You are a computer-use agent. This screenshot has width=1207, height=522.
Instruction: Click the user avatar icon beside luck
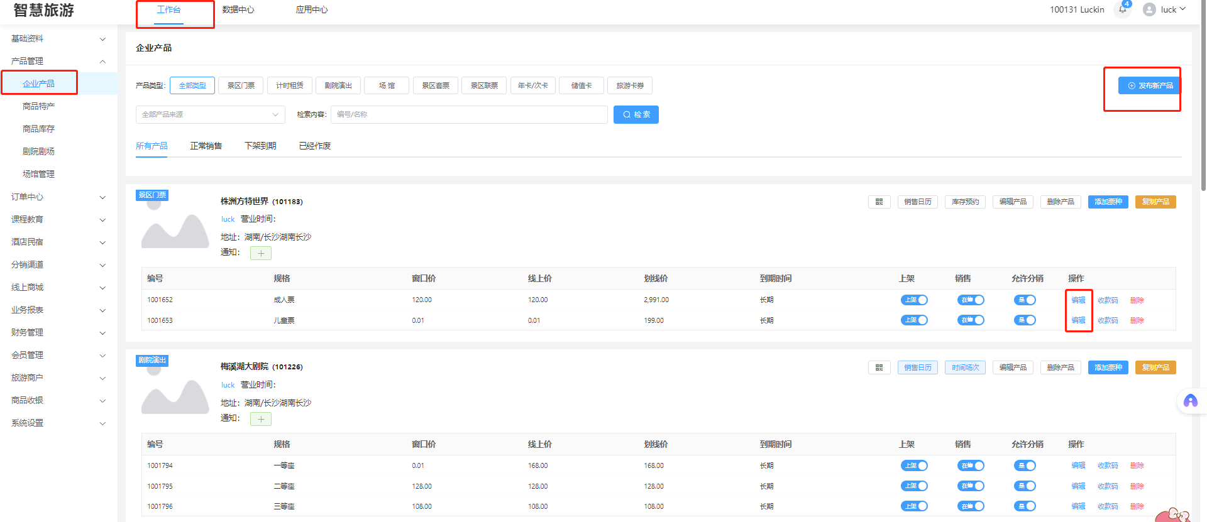[1149, 9]
